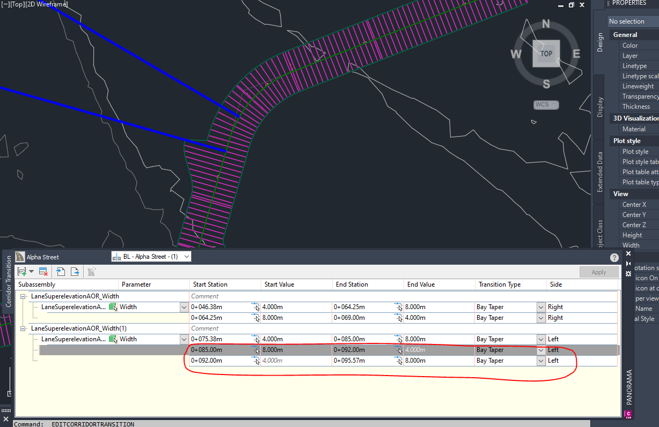Open Panorama help via question mark icon
659x427 pixels.
[613, 257]
